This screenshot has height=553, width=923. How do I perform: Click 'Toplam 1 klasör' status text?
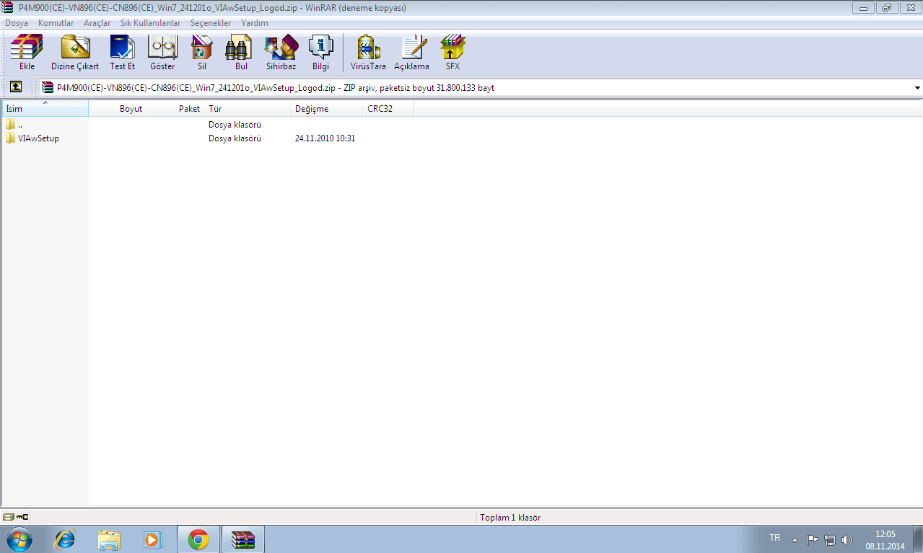(x=510, y=518)
